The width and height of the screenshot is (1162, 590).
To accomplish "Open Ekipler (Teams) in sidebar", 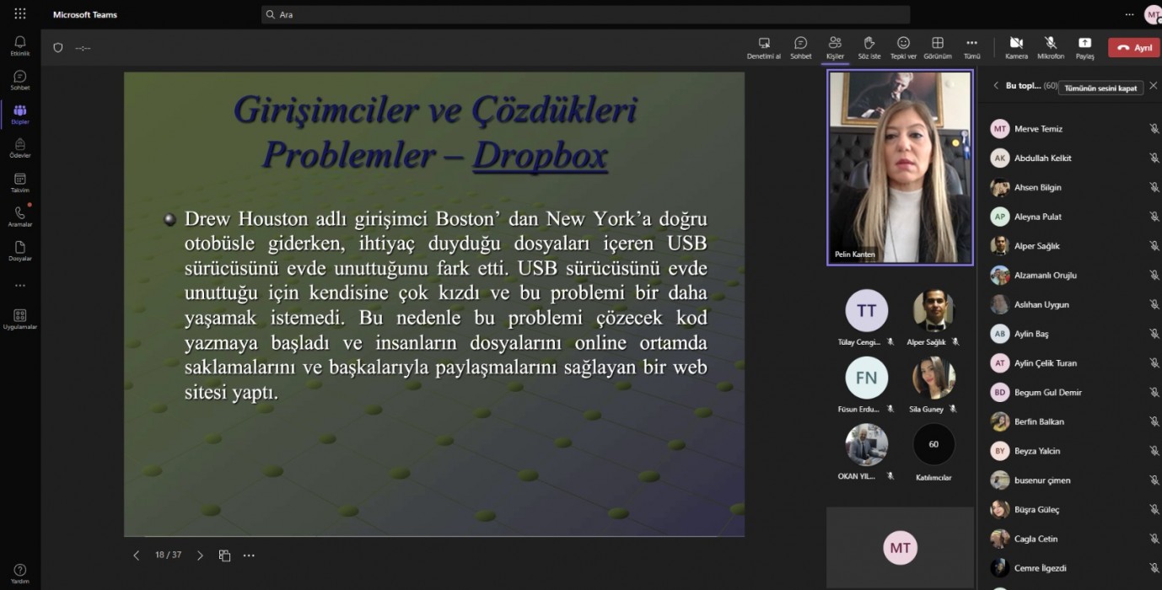I will [x=20, y=115].
